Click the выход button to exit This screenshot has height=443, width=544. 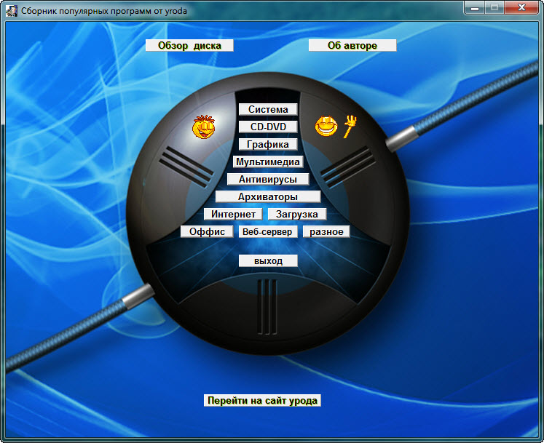[268, 260]
